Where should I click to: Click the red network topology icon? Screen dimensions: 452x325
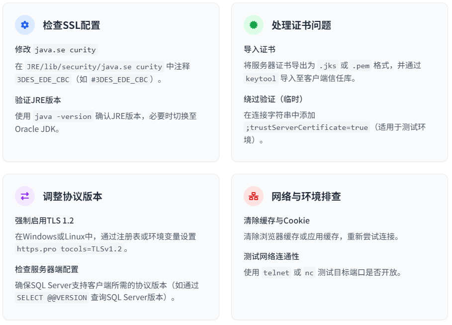point(254,196)
